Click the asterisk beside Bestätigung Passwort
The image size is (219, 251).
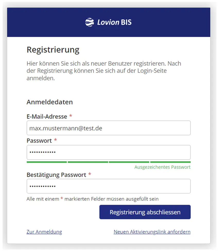(90, 174)
